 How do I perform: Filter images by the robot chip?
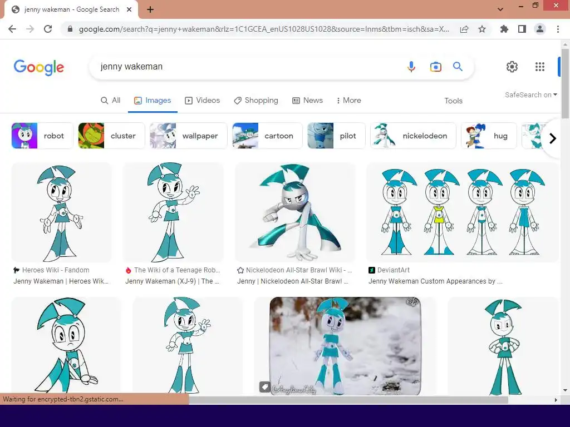pos(42,136)
